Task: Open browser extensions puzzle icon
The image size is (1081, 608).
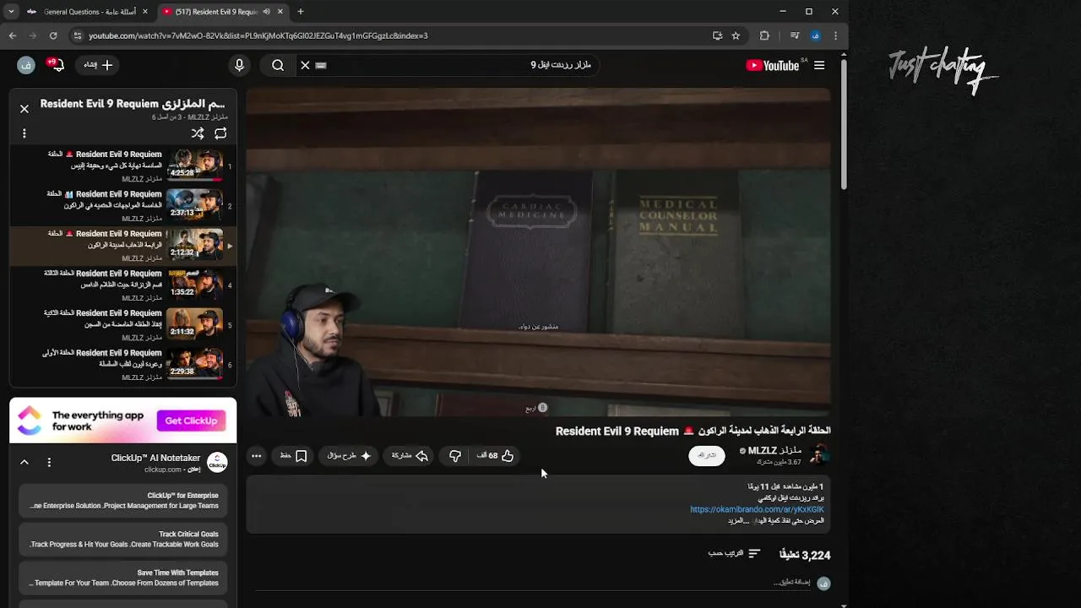Action: click(x=764, y=35)
